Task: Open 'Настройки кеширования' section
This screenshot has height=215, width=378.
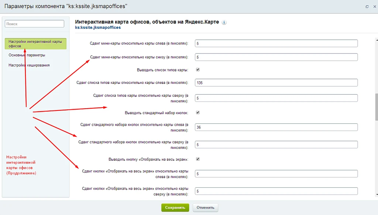Action: (x=29, y=65)
